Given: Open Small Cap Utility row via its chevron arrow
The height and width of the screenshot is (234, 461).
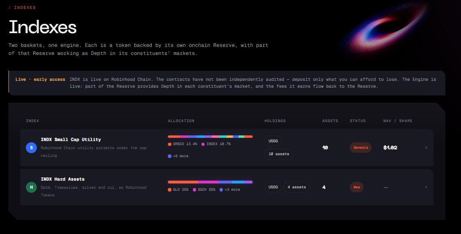Looking at the screenshot, I should click(x=426, y=148).
